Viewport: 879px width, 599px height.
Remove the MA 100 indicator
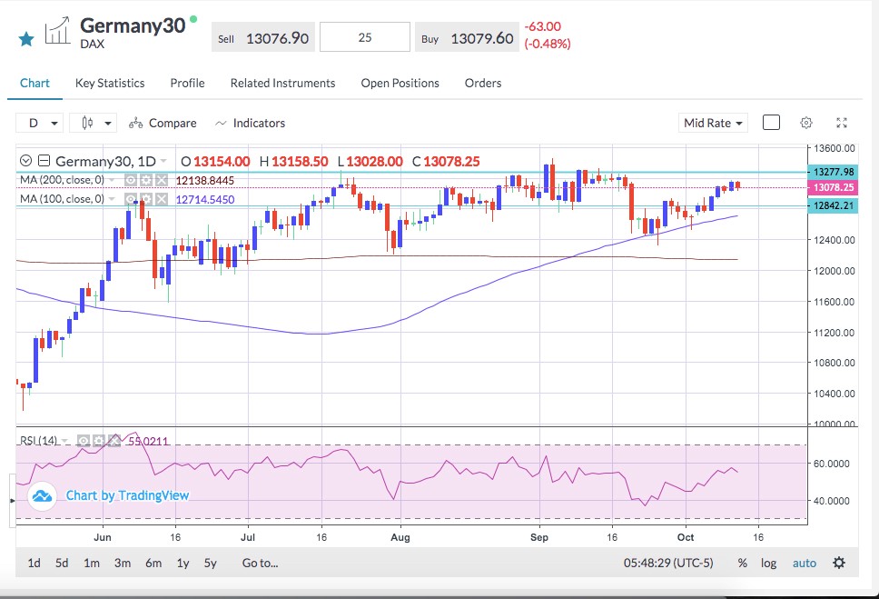click(x=161, y=199)
